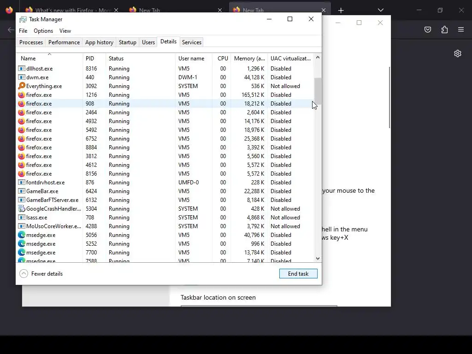The image size is (472, 354).
Task: Sort by the Memory column header
Action: click(x=249, y=59)
